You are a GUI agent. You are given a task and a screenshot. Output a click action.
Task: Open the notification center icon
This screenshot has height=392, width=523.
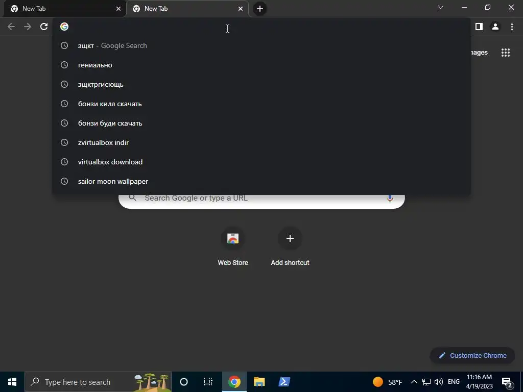[x=507, y=382]
